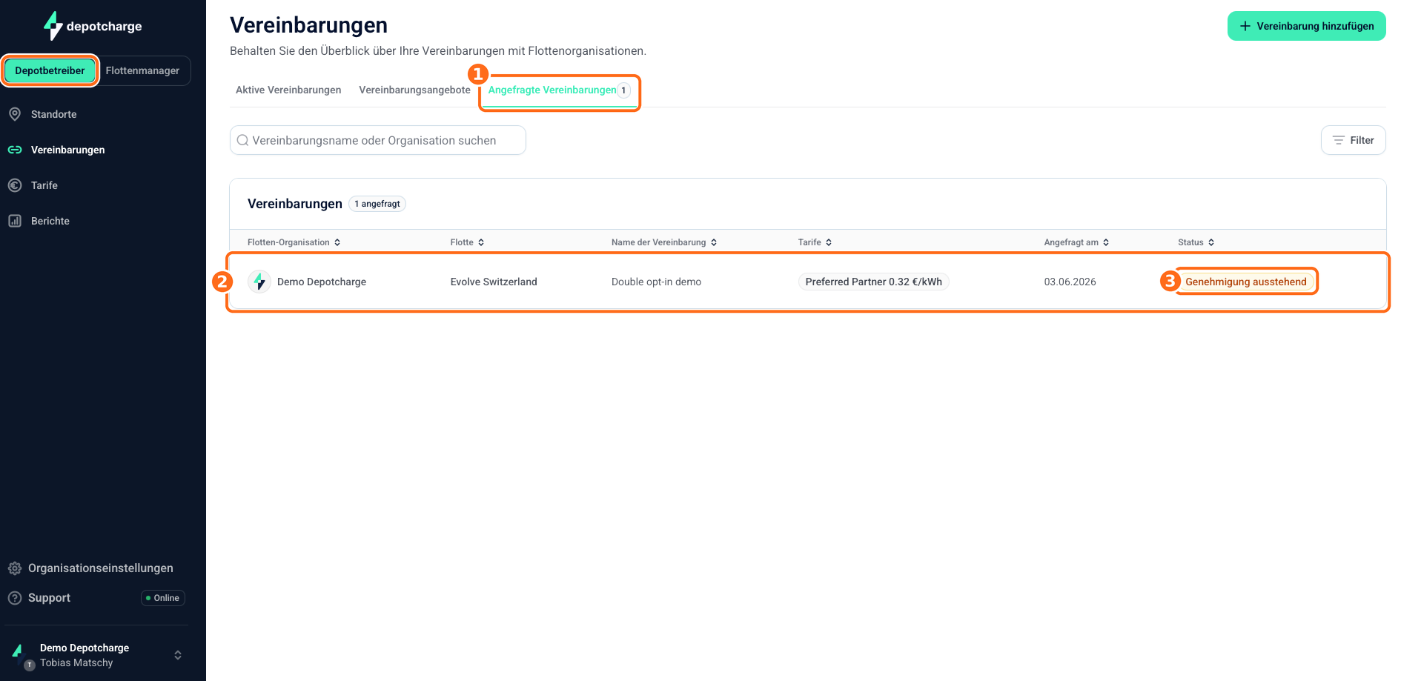Sort by Flotten-Organisation column

pyautogui.click(x=294, y=242)
